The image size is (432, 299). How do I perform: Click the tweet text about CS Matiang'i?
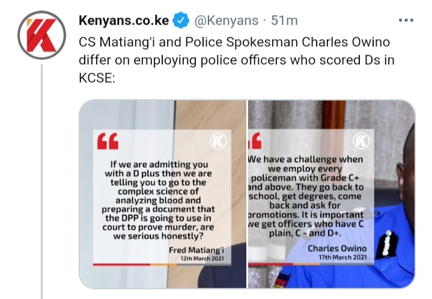coord(237,60)
